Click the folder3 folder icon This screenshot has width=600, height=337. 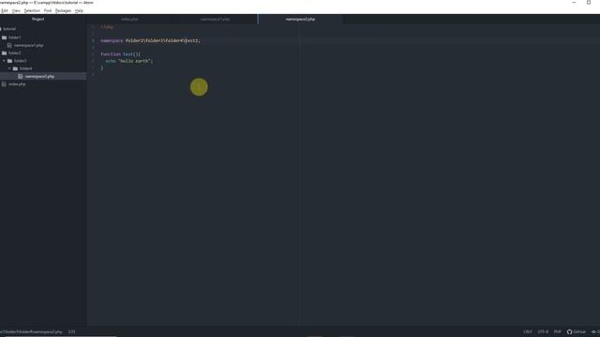coord(9,61)
